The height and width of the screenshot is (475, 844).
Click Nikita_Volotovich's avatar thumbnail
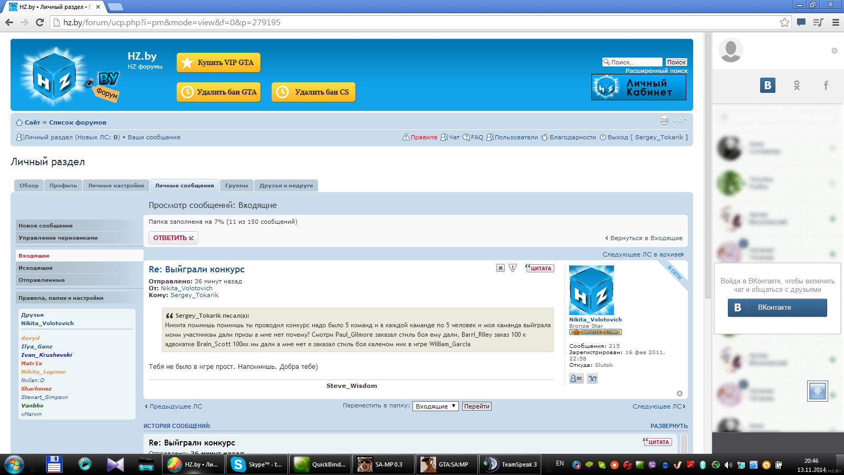591,290
